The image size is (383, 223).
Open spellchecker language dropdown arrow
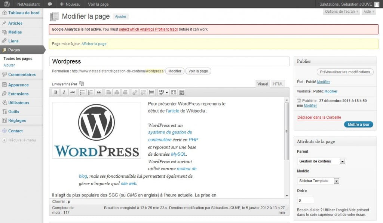[167, 92]
